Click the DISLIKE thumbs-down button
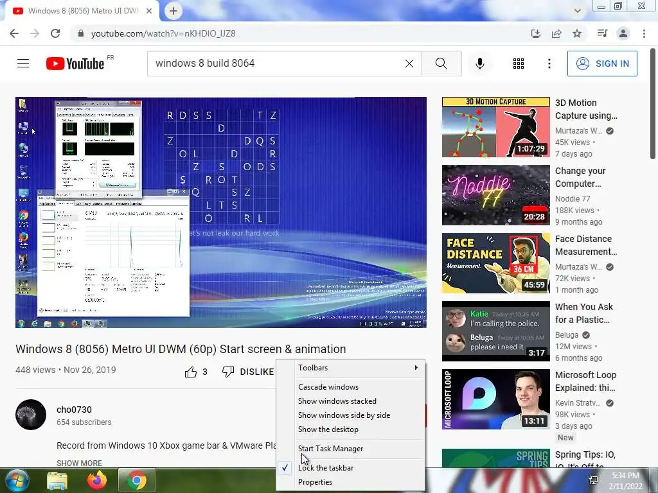The width and height of the screenshot is (658, 493). (247, 372)
